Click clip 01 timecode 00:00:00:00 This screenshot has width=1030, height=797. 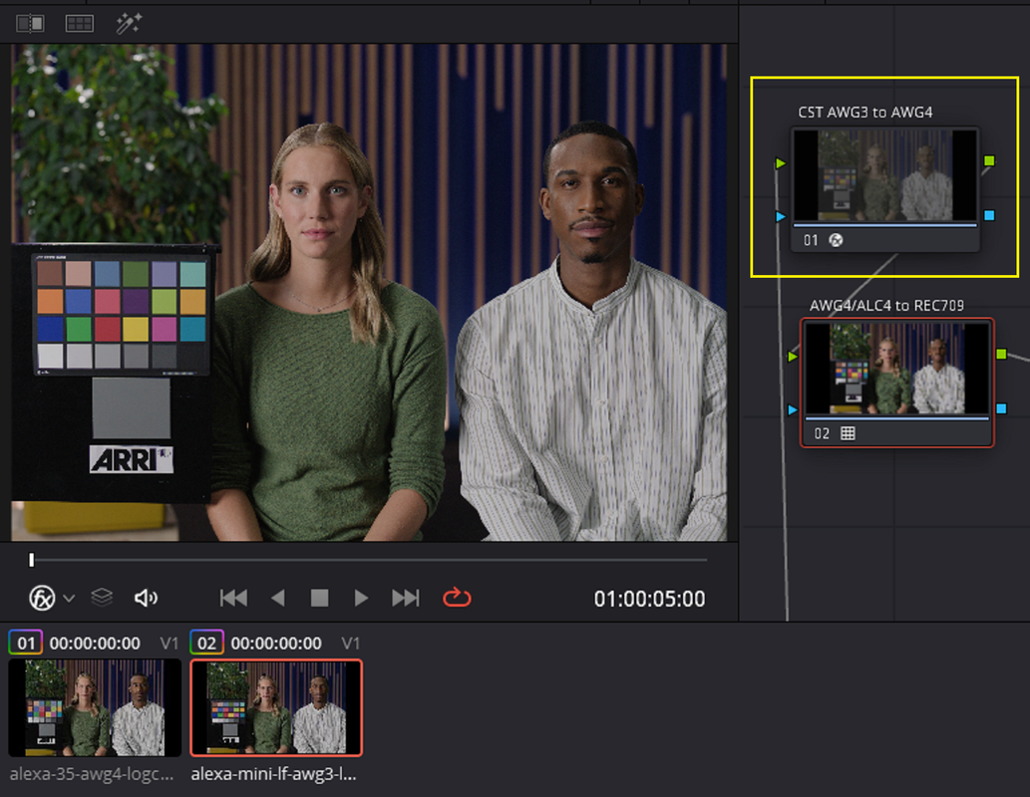pos(96,644)
